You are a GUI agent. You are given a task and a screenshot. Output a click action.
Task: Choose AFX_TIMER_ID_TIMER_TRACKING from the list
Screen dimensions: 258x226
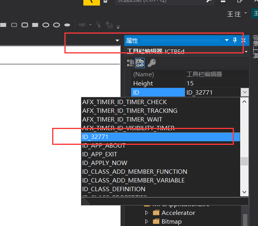161,110
